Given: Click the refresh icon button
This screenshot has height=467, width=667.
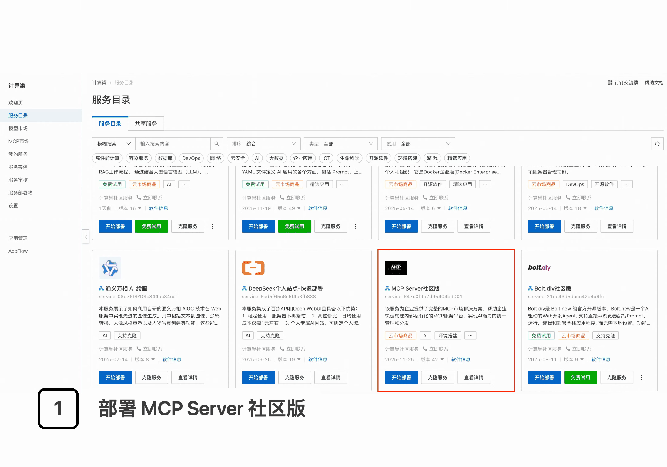Looking at the screenshot, I should (657, 144).
